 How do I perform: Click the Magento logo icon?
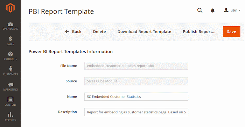tap(10, 8)
